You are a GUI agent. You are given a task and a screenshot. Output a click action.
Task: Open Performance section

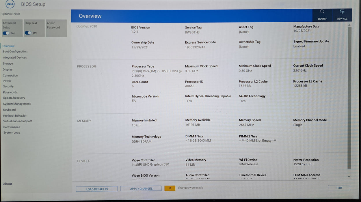[12, 127]
